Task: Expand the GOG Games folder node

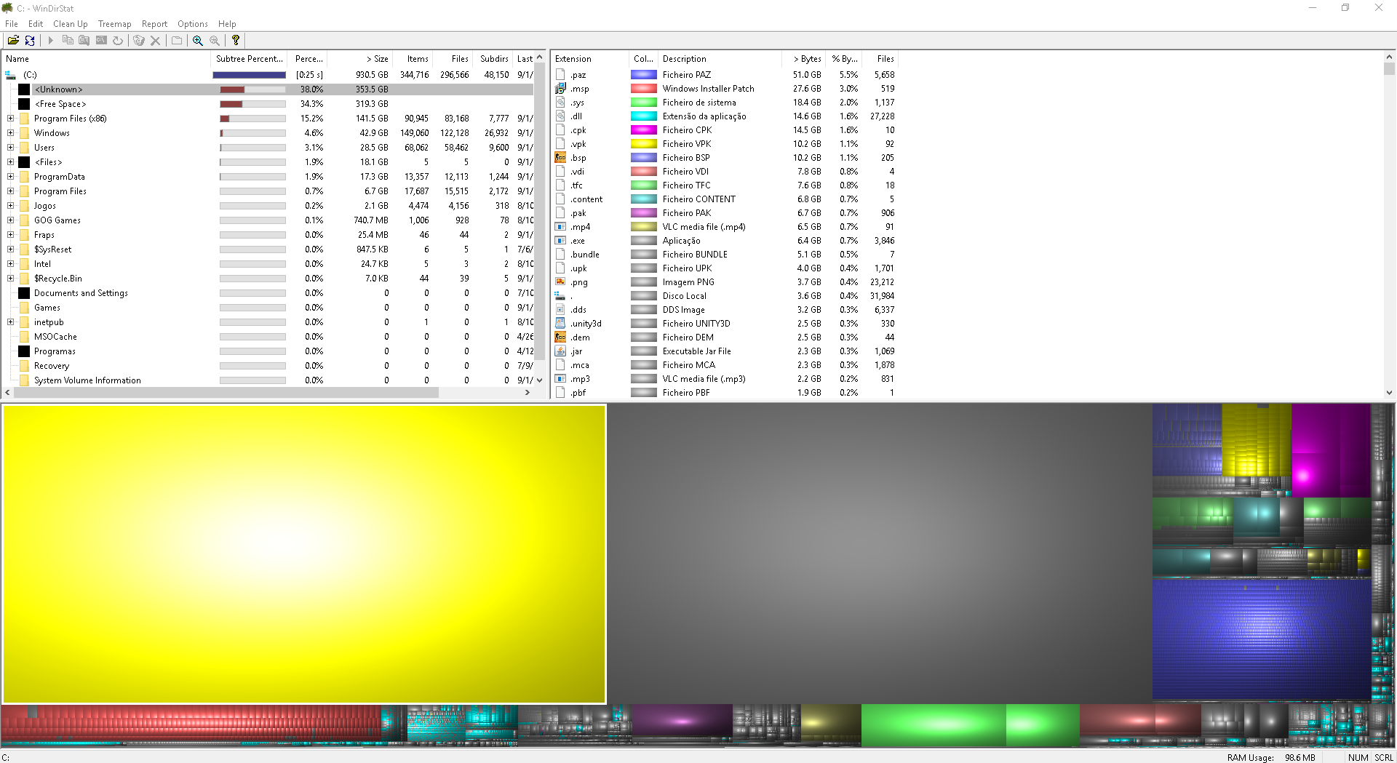Action: tap(10, 220)
